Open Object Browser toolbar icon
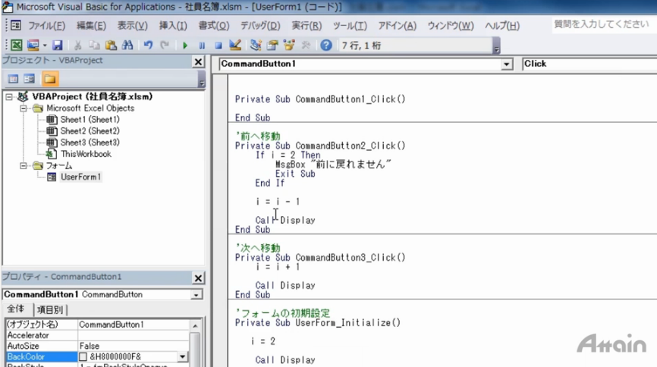The height and width of the screenshot is (367, 657). [x=289, y=45]
